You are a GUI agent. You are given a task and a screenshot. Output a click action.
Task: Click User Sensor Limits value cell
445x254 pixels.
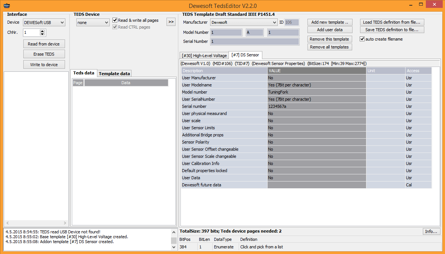(317, 128)
